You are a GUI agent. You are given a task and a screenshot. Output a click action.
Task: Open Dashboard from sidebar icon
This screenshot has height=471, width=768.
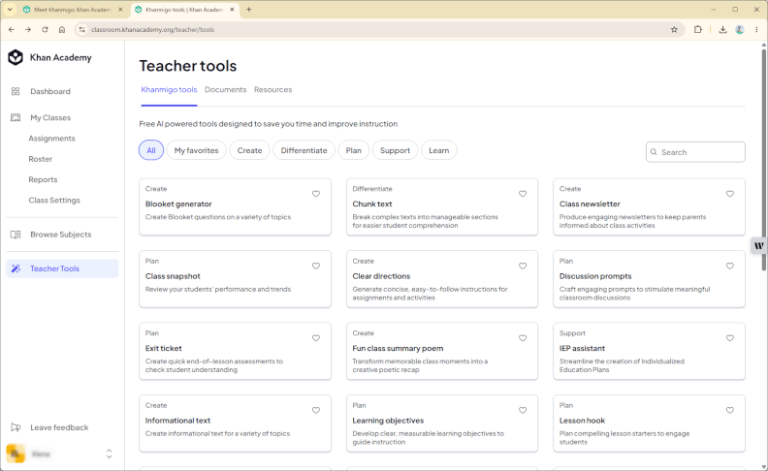click(16, 91)
